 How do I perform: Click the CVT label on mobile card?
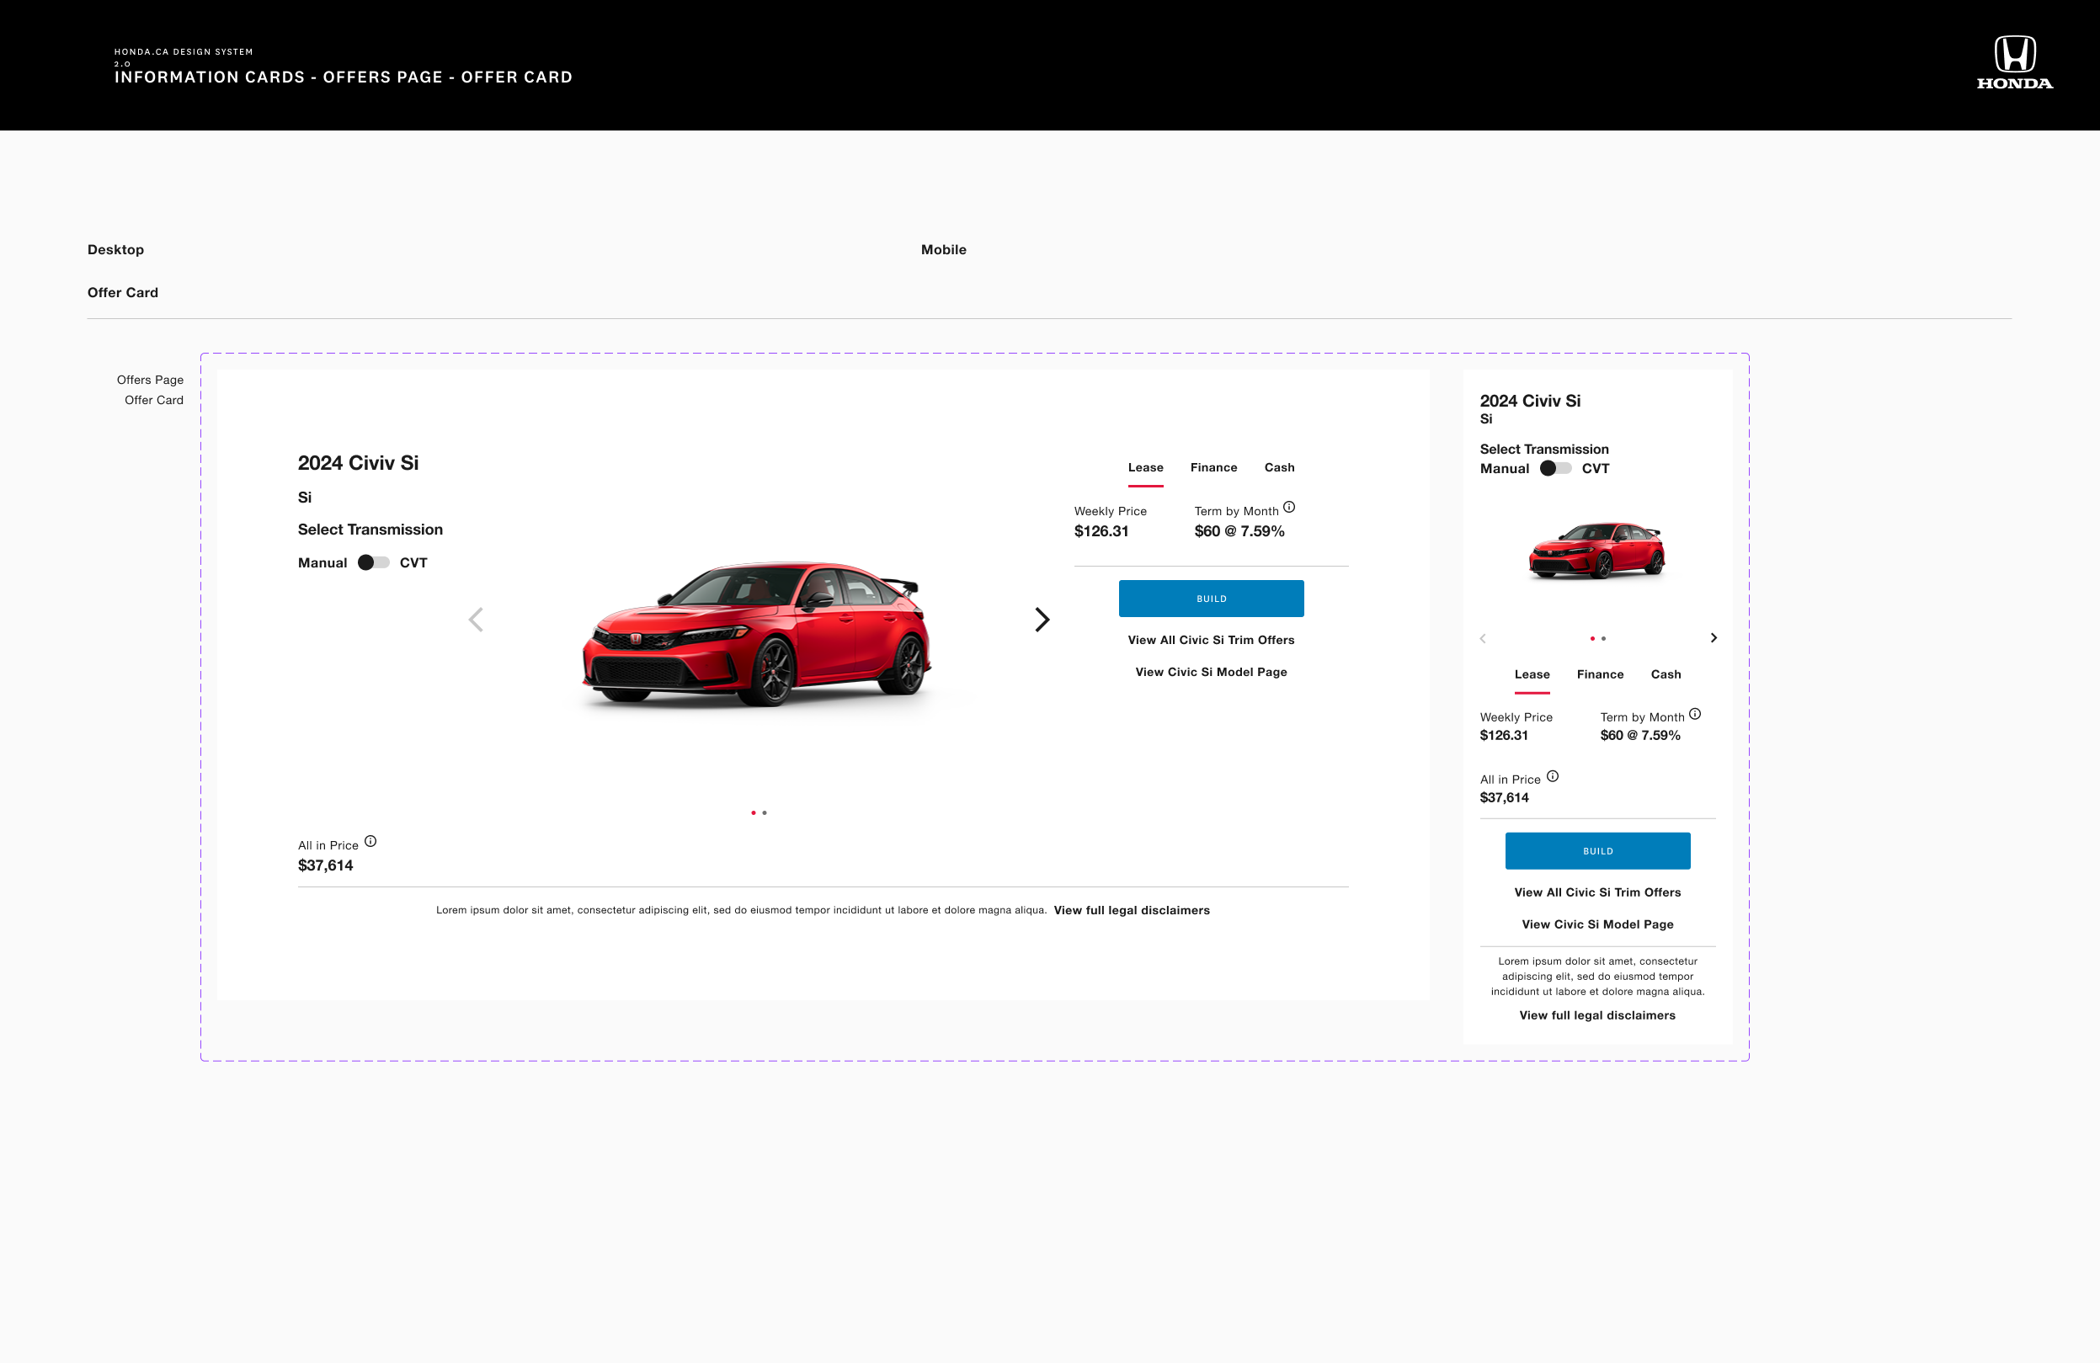point(1596,468)
